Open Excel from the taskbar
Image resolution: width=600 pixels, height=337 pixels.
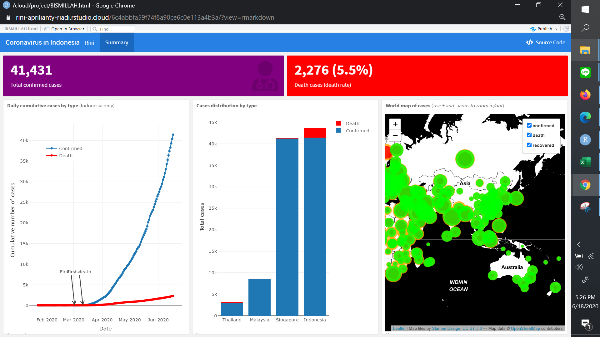tap(585, 162)
